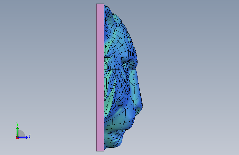239x155 pixels.
Task: Click the blue Z axis arrow of triad
Action: coord(23,137)
